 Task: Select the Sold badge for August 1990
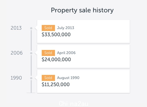click(48, 78)
